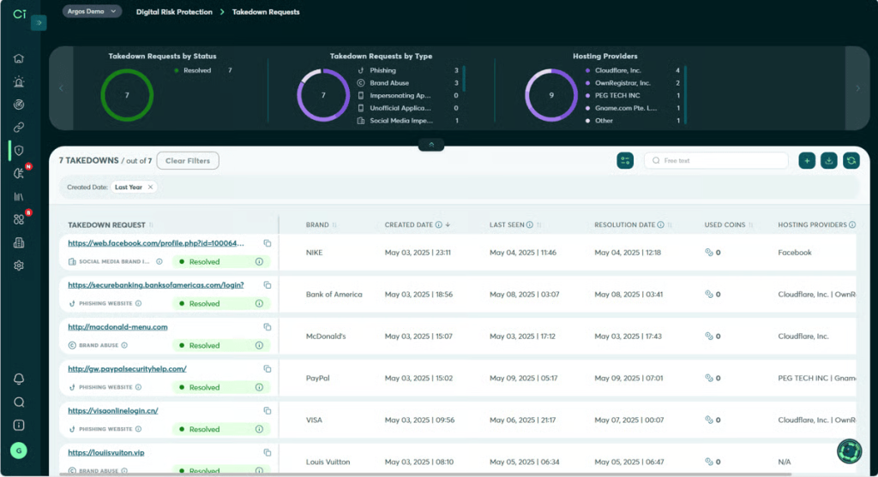Open the search magnifier in sidebar

tap(19, 402)
